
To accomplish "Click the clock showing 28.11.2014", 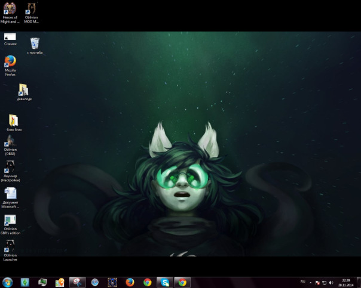I will pyautogui.click(x=346, y=283).
